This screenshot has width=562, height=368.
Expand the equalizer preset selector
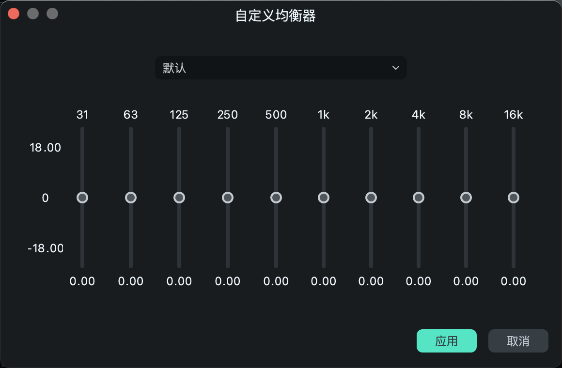[281, 68]
